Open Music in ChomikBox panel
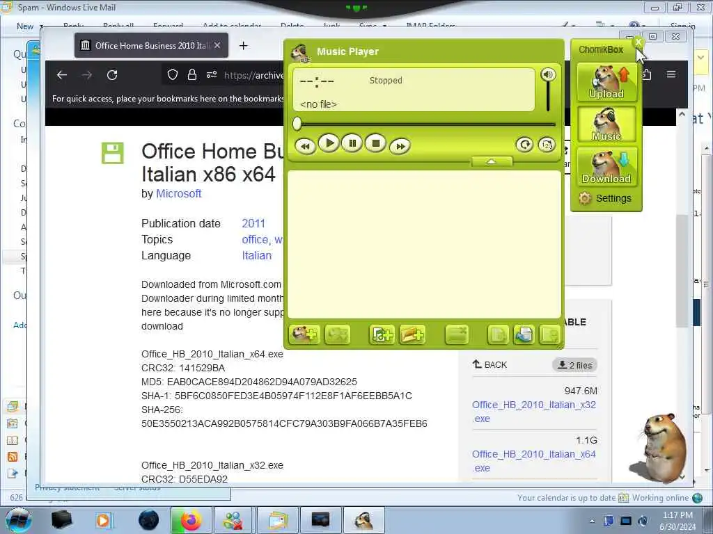This screenshot has height=534, width=713. pyautogui.click(x=606, y=124)
